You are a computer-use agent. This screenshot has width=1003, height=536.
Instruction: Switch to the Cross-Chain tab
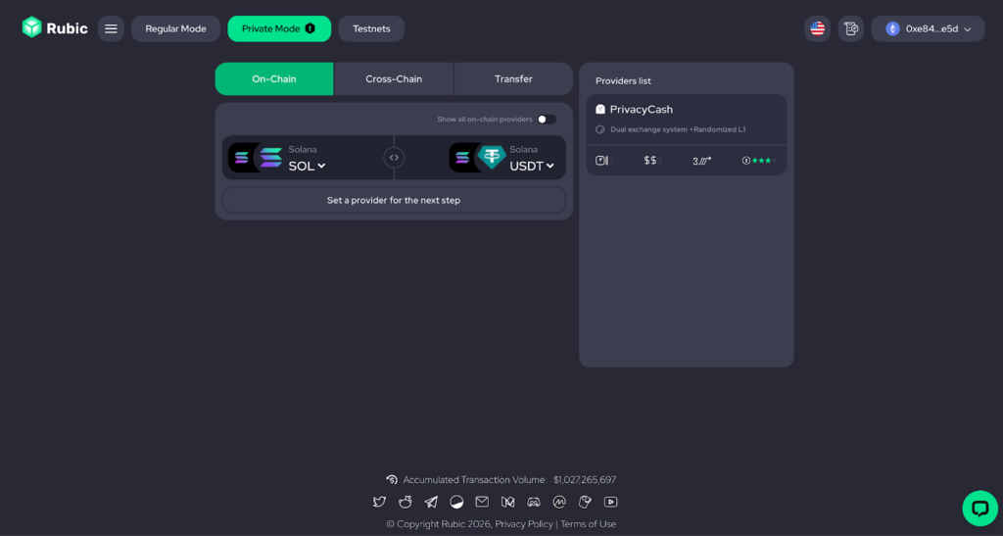tap(394, 78)
